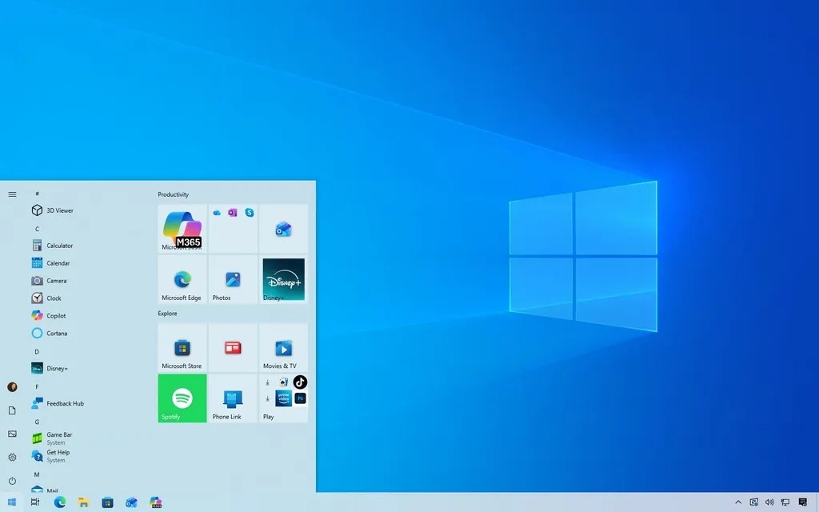Click the # letter header in app list
819x512 pixels.
point(37,194)
